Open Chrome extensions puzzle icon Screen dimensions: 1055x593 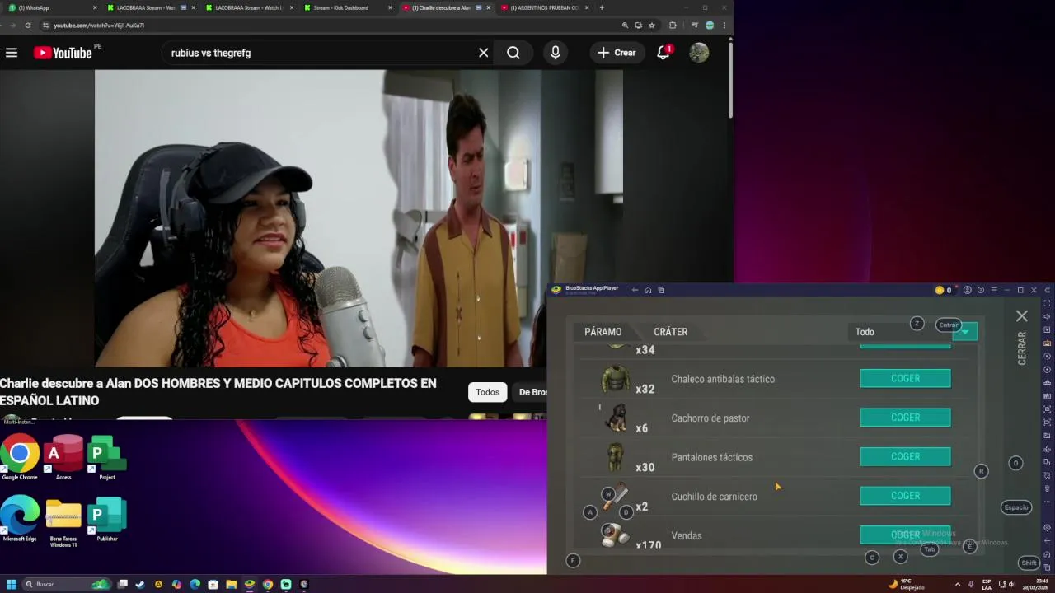pyautogui.click(x=673, y=26)
